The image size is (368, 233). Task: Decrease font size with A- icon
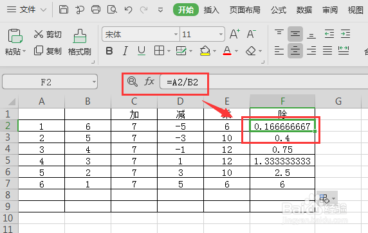[251, 34]
